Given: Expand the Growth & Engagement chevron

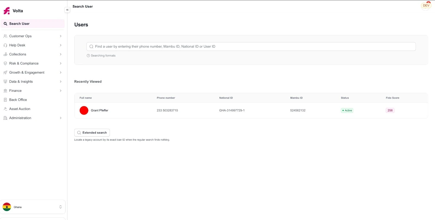Looking at the screenshot, I should pos(61,73).
